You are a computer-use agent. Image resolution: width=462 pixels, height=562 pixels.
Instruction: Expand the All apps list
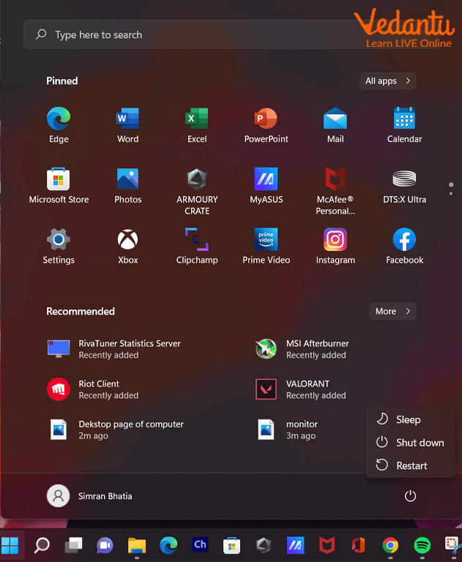click(x=388, y=80)
